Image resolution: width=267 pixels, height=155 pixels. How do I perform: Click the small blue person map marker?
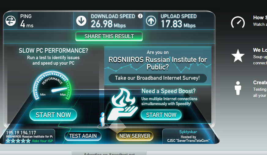point(103,119)
